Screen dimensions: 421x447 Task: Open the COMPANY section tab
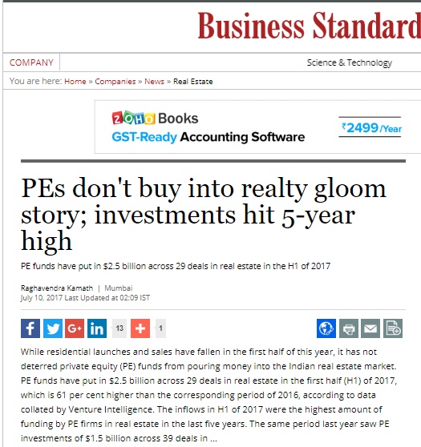tap(31, 62)
